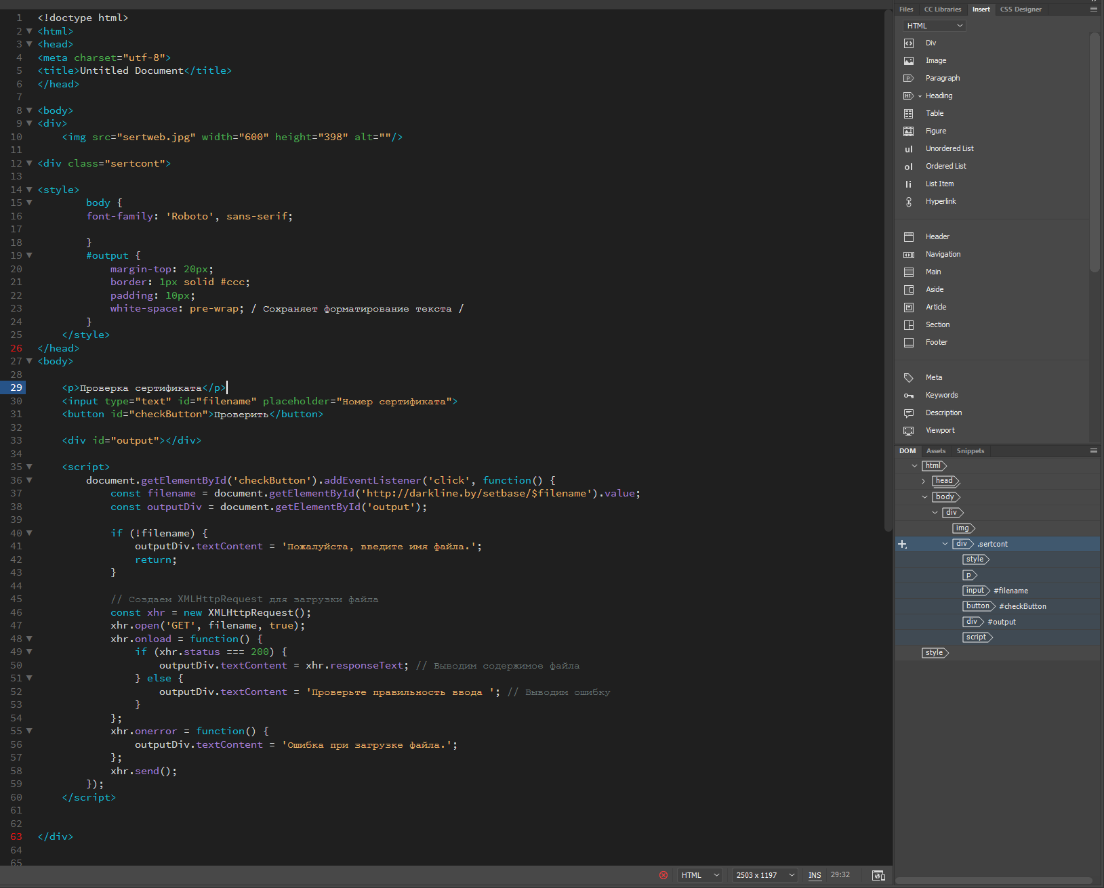Screen dimensions: 1104x888
Task: Toggle INS insert/overwrite mode
Action: click(815, 875)
